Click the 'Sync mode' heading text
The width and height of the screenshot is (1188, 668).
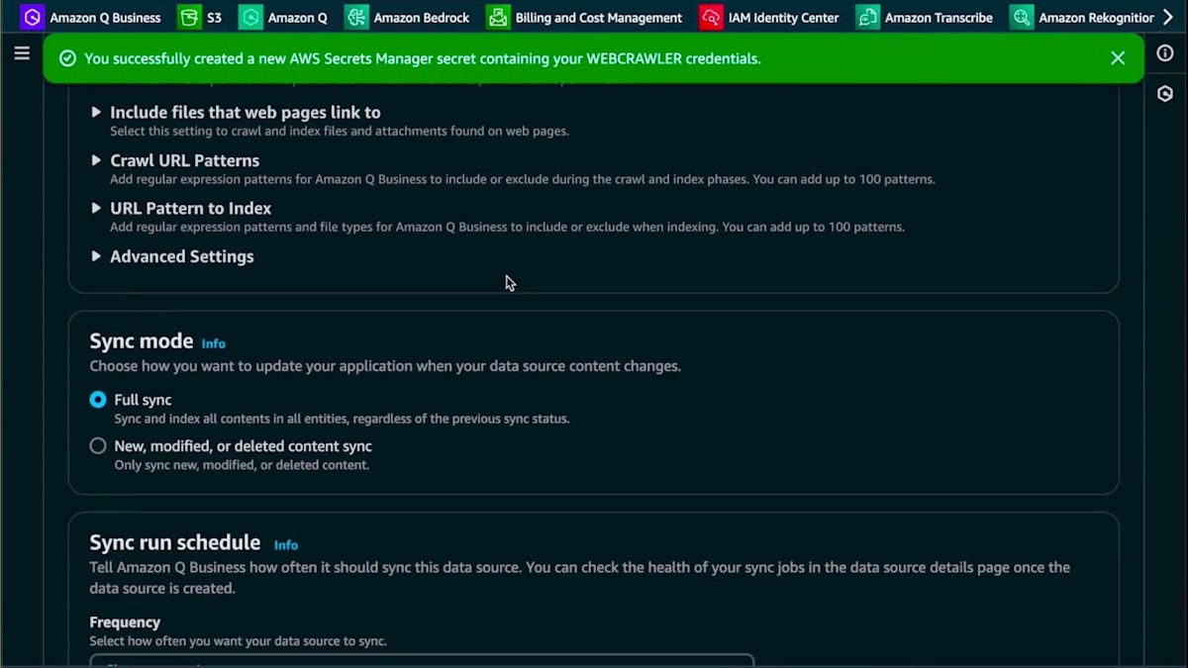(142, 340)
